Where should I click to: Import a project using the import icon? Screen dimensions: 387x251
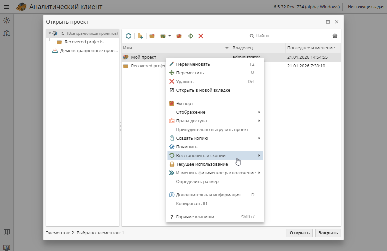[x=179, y=36]
